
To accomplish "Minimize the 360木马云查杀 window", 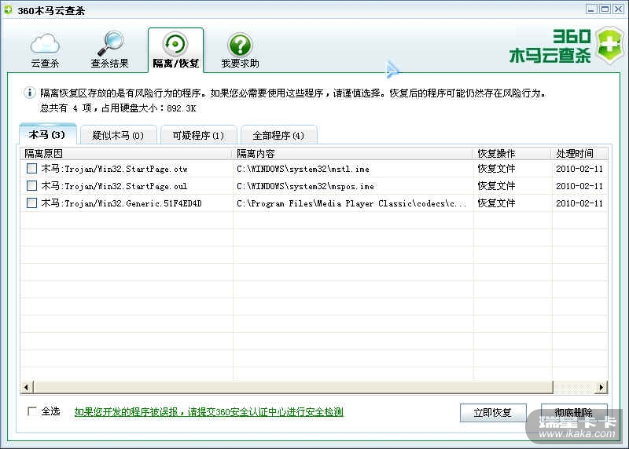I will (x=591, y=9).
